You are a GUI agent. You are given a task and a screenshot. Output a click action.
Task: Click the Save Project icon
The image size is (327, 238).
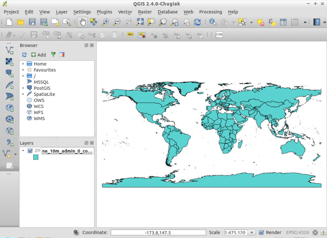[x=32, y=22]
